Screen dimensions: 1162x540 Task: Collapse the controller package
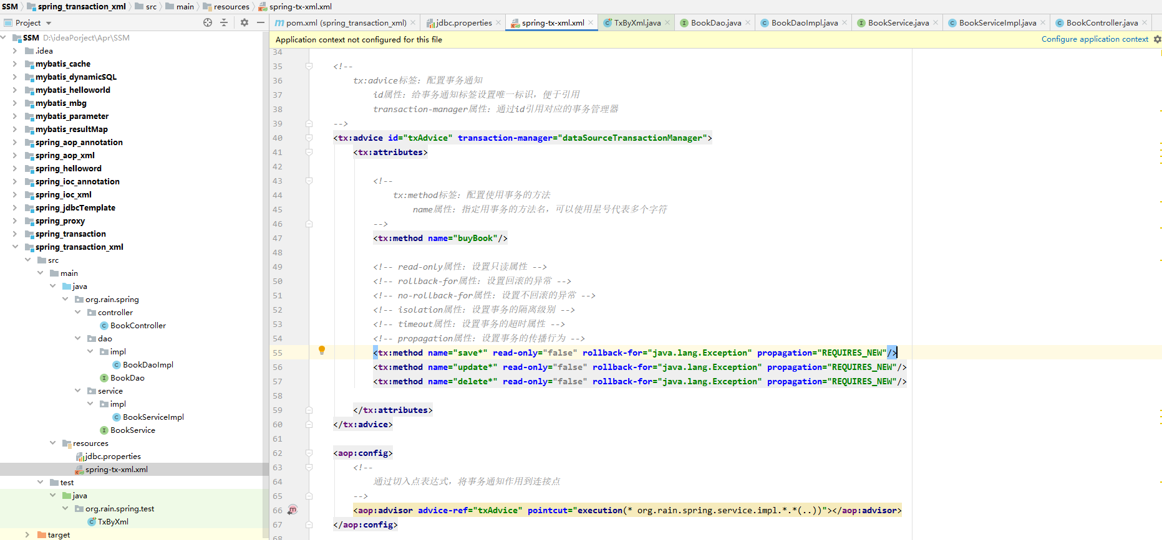pos(77,312)
